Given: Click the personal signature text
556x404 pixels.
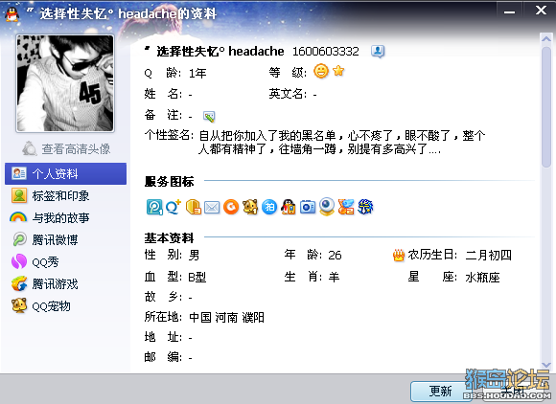Looking at the screenshot, I should pyautogui.click(x=342, y=142).
